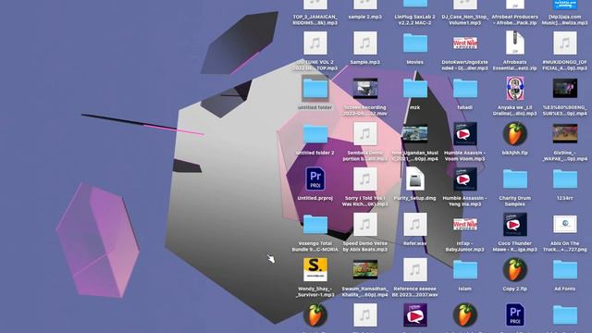This screenshot has height=333, width=592.
Task: Select Afrobeats Essential zip archive
Action: tap(514, 43)
